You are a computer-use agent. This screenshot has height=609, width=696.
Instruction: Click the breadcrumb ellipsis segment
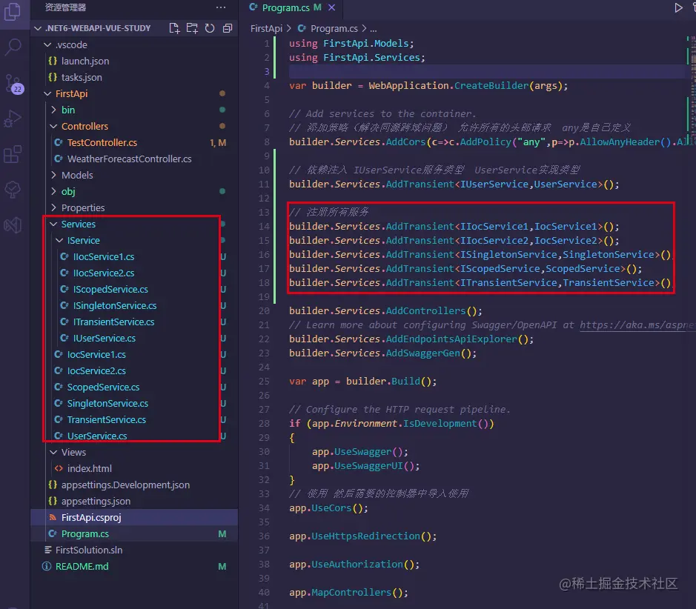click(x=374, y=28)
